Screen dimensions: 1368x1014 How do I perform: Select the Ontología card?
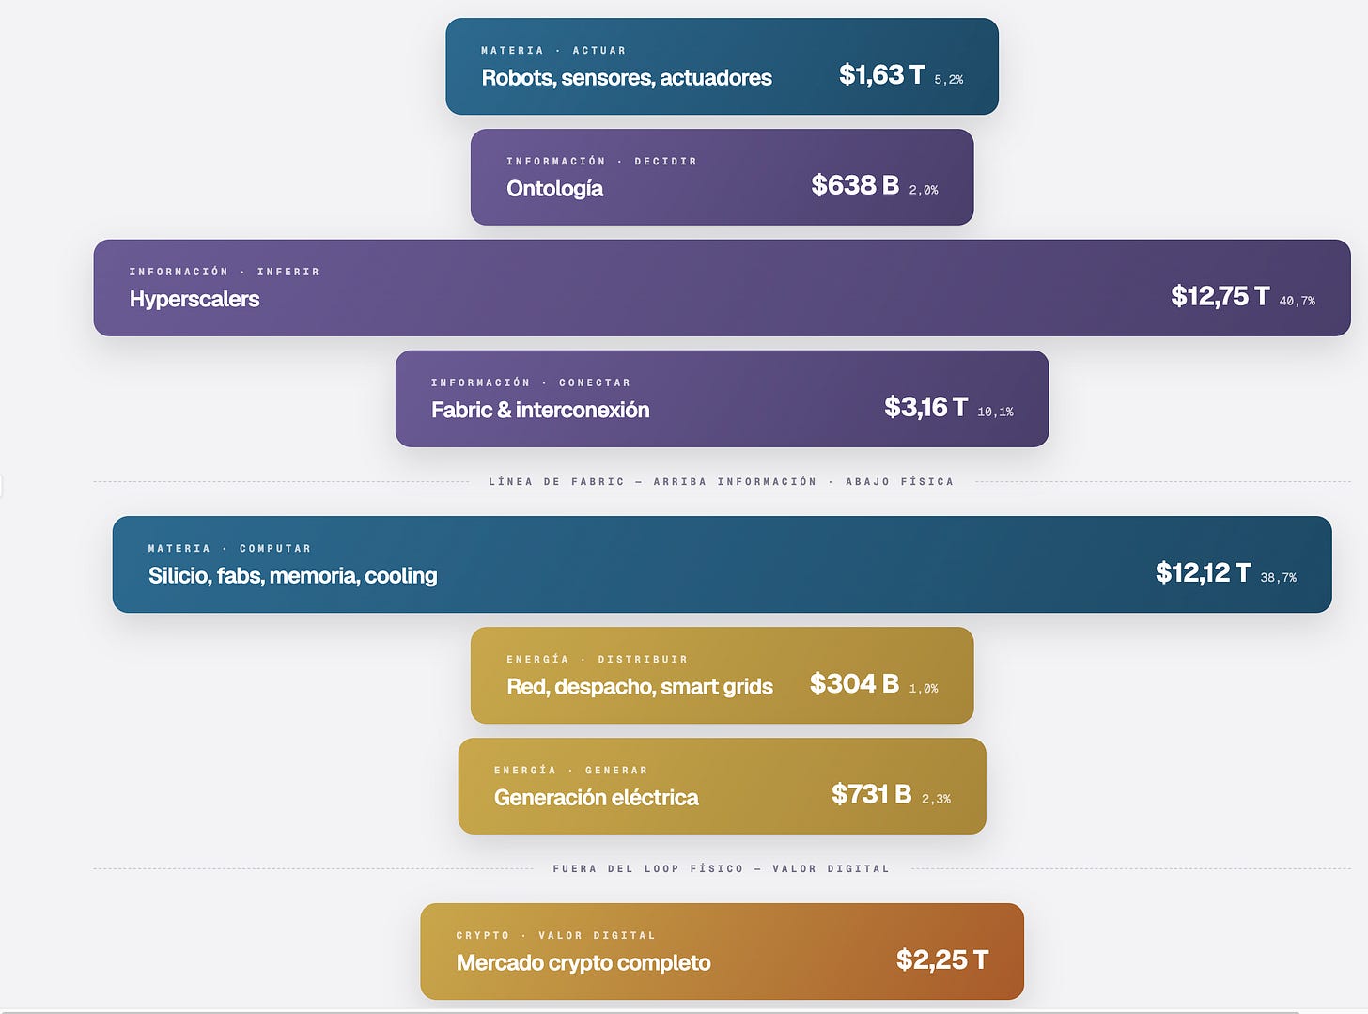(x=722, y=178)
